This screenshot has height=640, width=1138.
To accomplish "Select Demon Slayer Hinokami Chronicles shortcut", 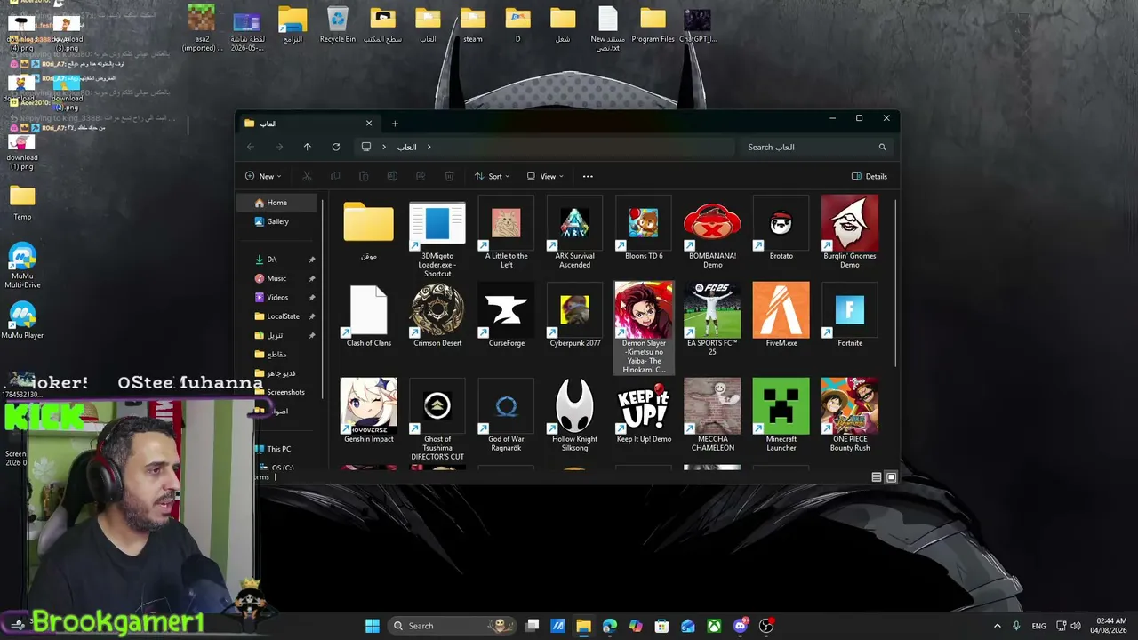I will (644, 328).
